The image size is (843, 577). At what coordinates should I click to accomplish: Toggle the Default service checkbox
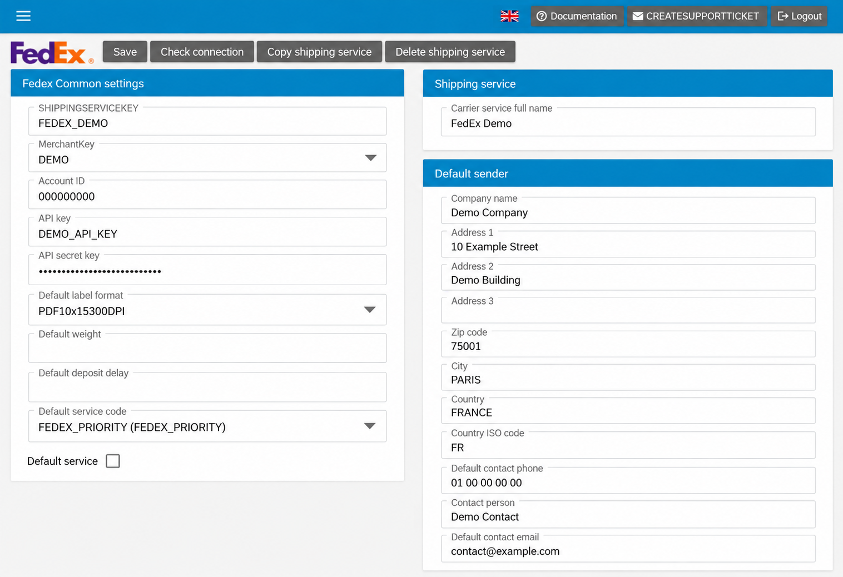[x=113, y=461]
